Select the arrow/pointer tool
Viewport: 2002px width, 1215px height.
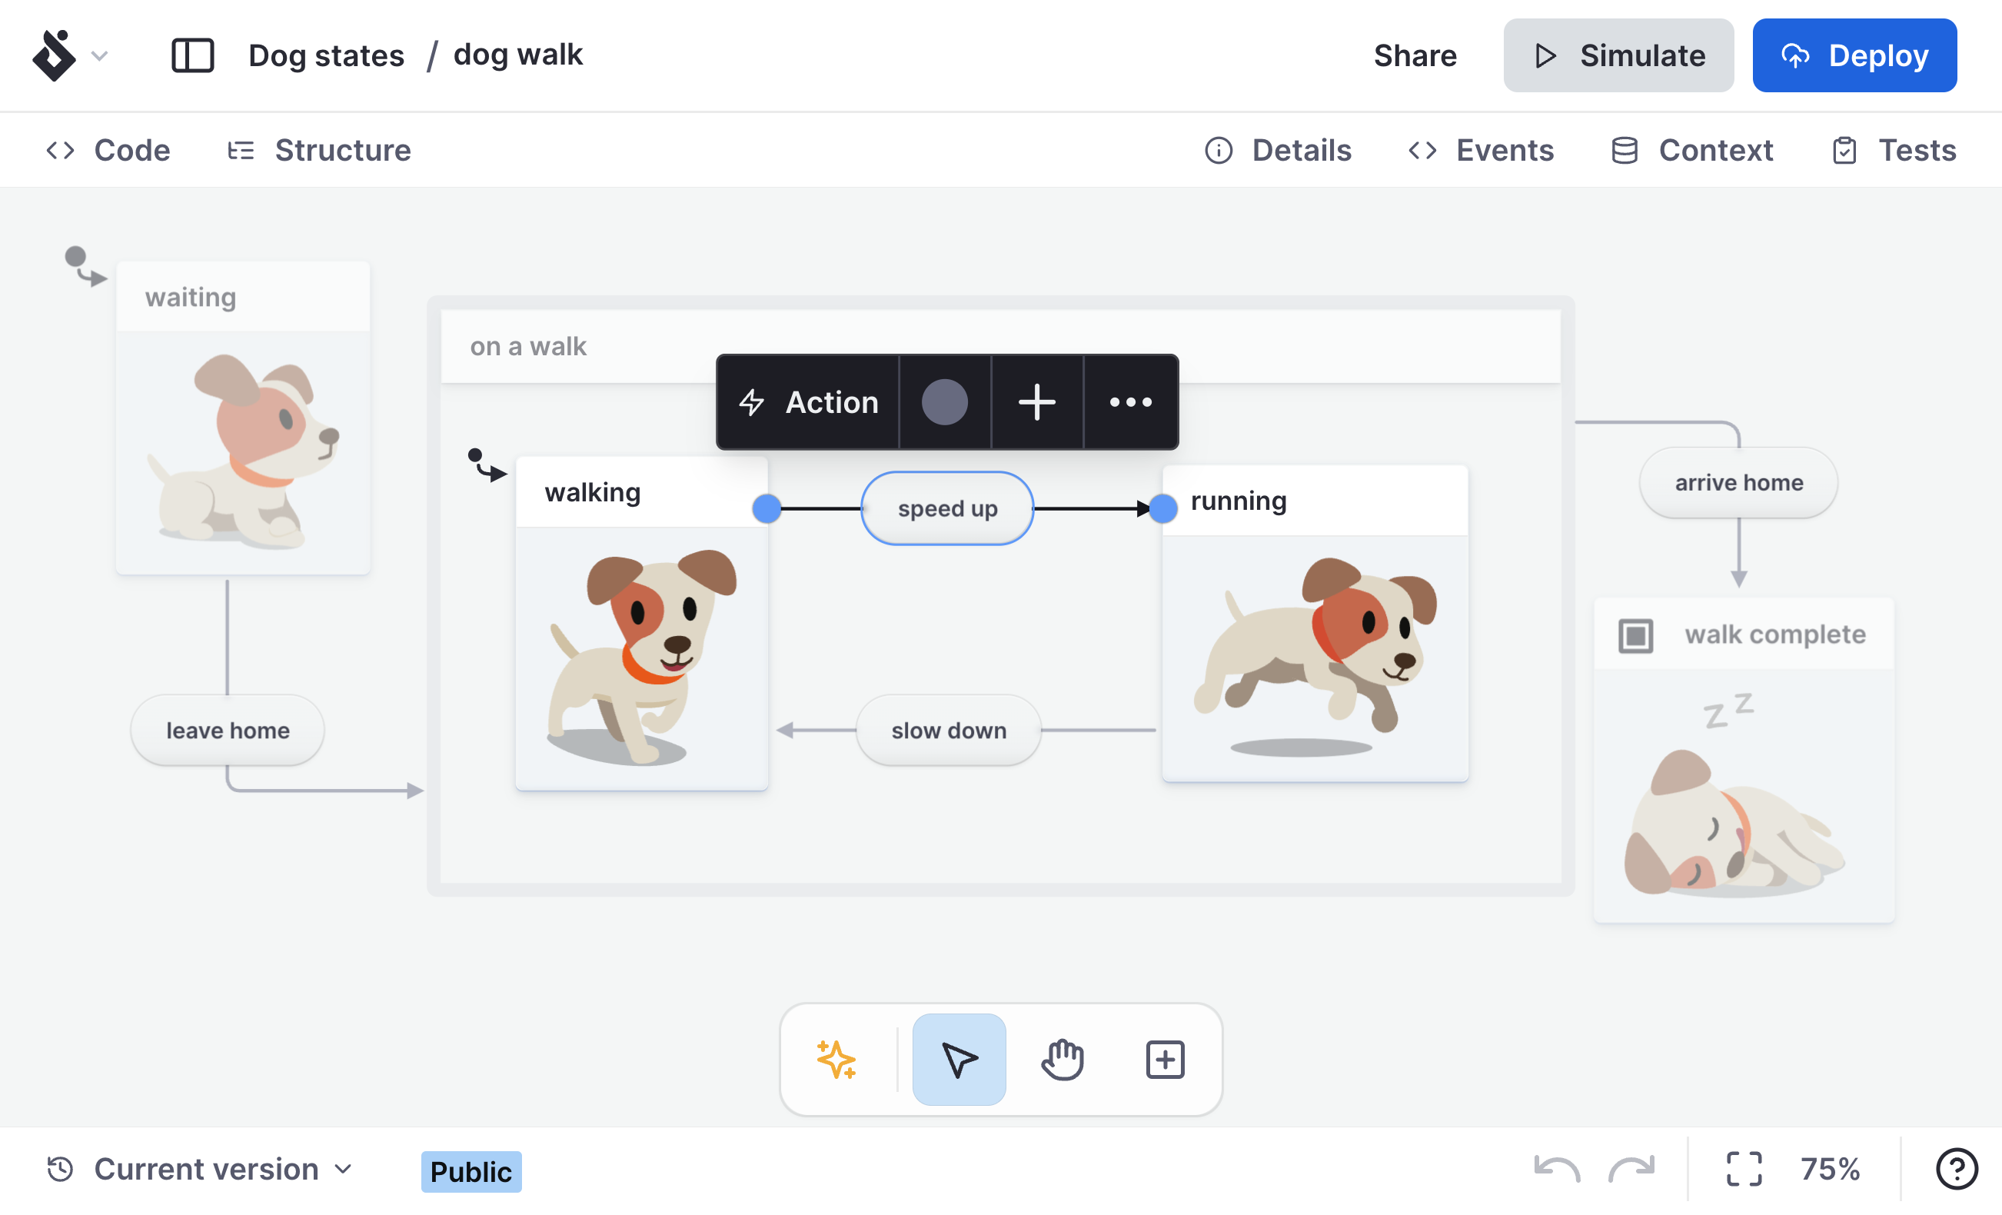coord(959,1060)
